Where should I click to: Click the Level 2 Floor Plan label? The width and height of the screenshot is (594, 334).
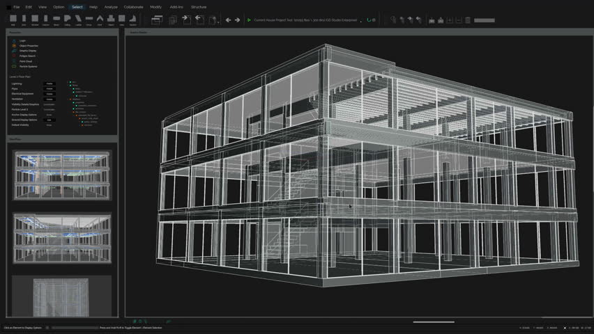20,77
